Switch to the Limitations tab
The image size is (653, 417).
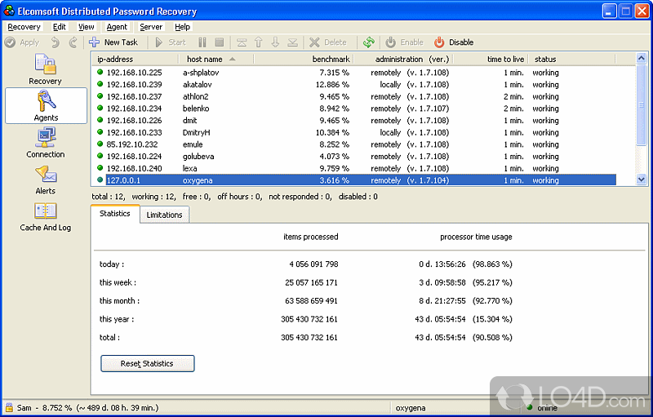click(164, 215)
